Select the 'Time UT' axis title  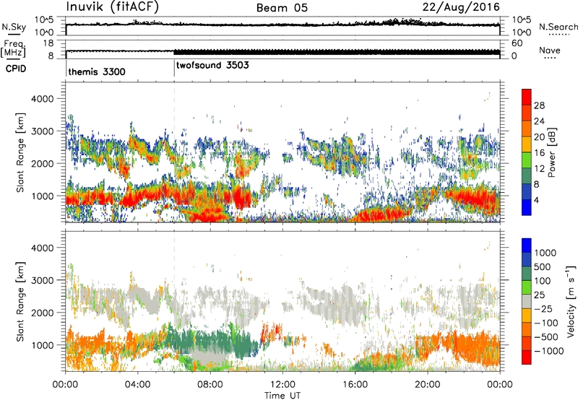282,396
